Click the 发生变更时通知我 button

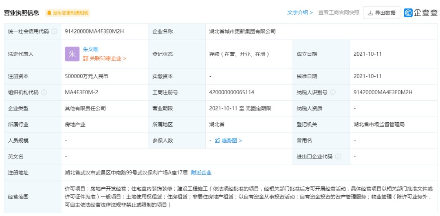coord(67,13)
